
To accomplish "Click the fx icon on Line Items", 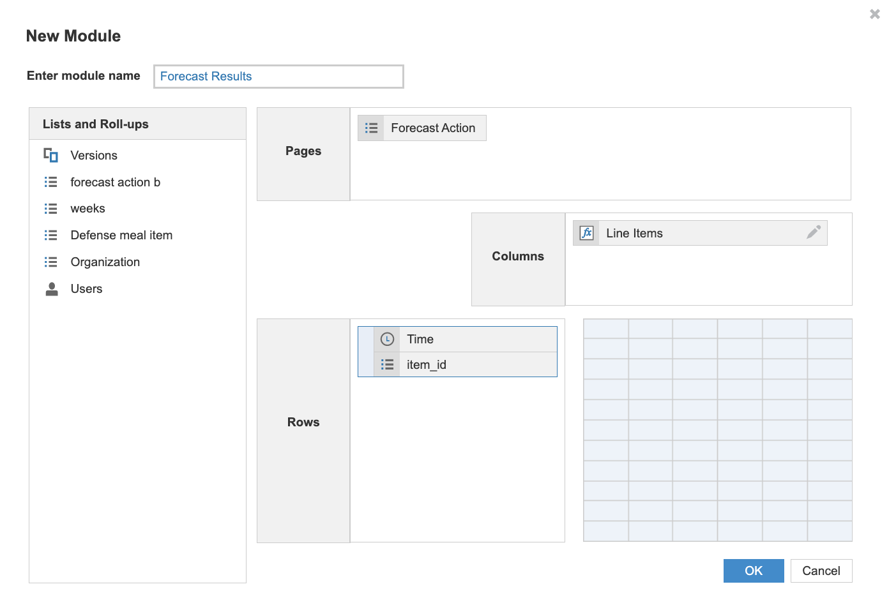I will (586, 233).
